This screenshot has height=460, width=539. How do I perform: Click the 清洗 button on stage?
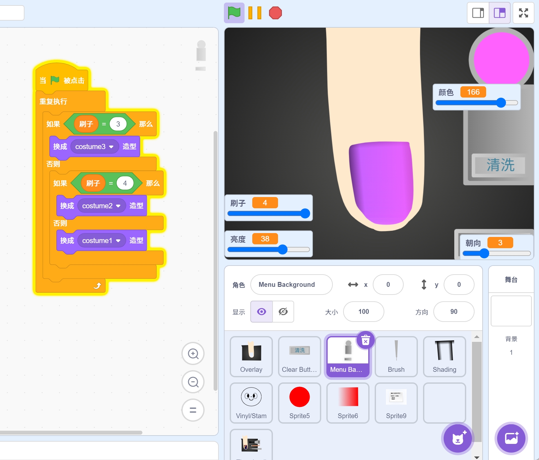pos(500,165)
